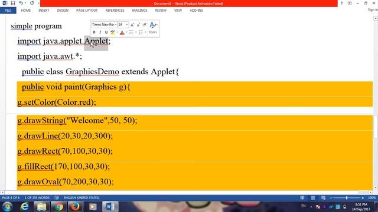Switch to the DESIGN ribbon tab

[x=63, y=11]
